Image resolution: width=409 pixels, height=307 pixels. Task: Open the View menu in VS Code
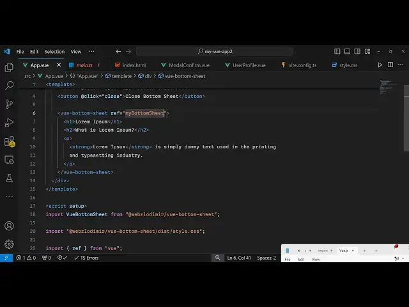point(76,52)
